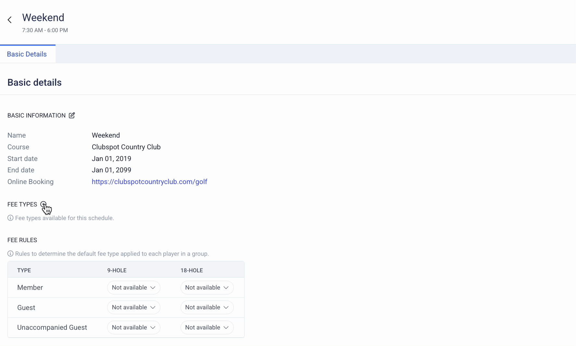Open the Member 9-hole fee dropdown
The width and height of the screenshot is (576, 346).
[134, 288]
